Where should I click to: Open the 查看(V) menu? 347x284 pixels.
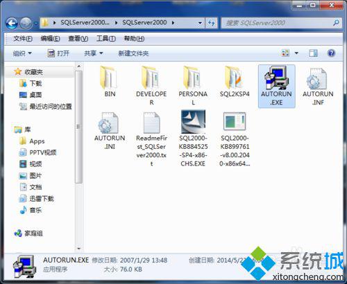click(78, 39)
